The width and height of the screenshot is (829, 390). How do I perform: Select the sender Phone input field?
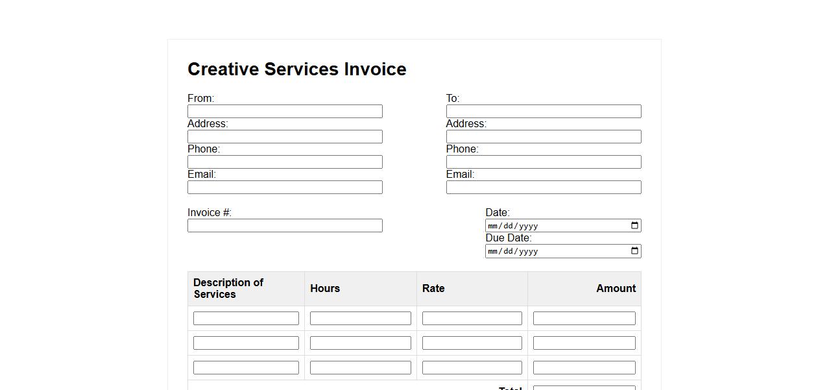(x=285, y=162)
